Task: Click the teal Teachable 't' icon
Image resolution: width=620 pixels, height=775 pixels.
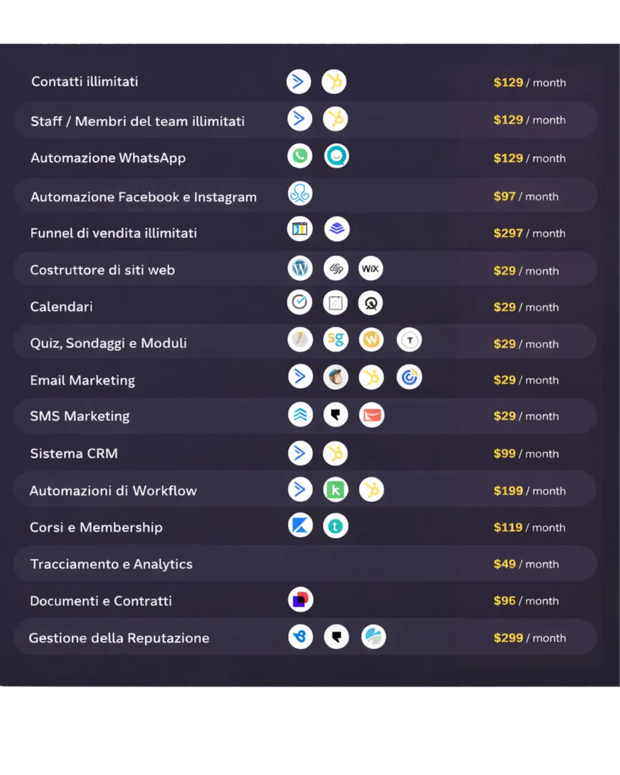Action: pos(336,526)
